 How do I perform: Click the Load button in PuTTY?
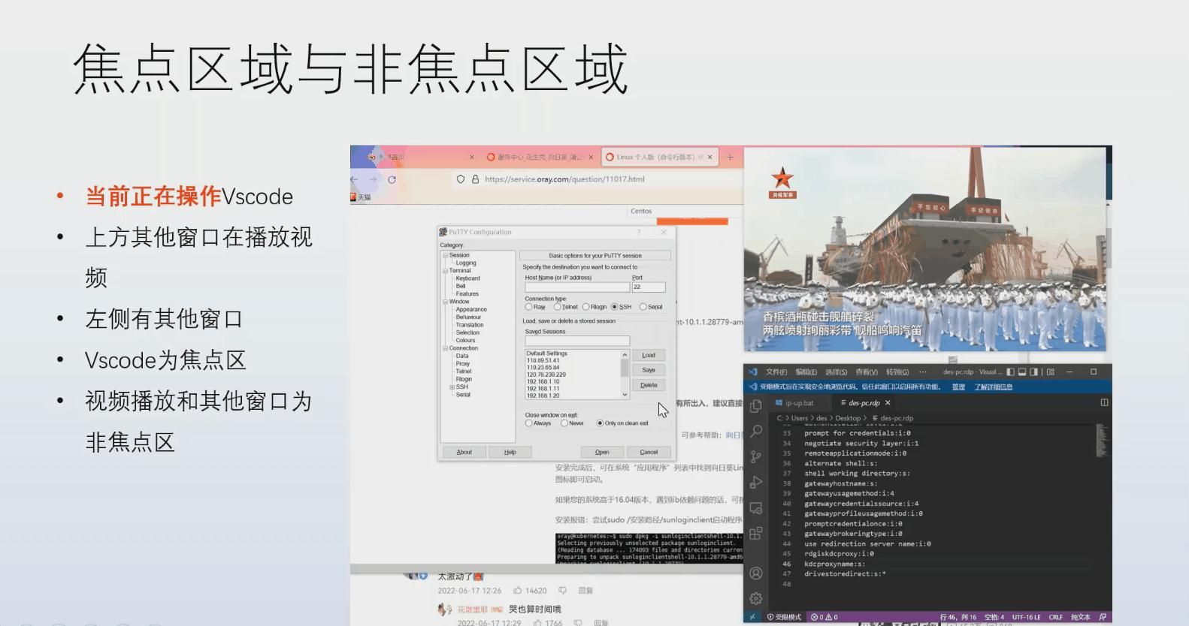(649, 355)
